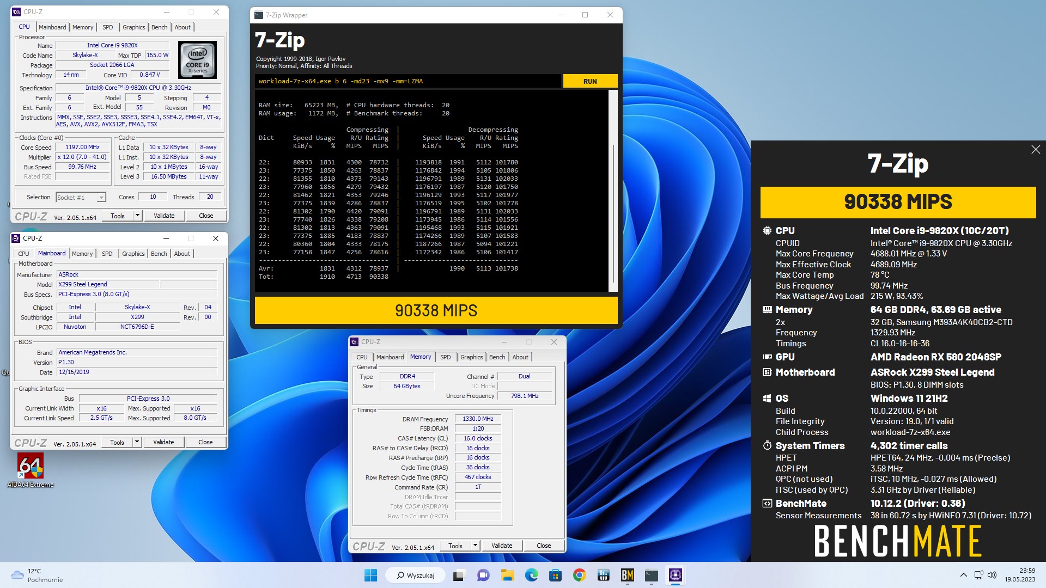Edit the workload-7z-x64.exe command line field
This screenshot has width=1046, height=588.
408,81
